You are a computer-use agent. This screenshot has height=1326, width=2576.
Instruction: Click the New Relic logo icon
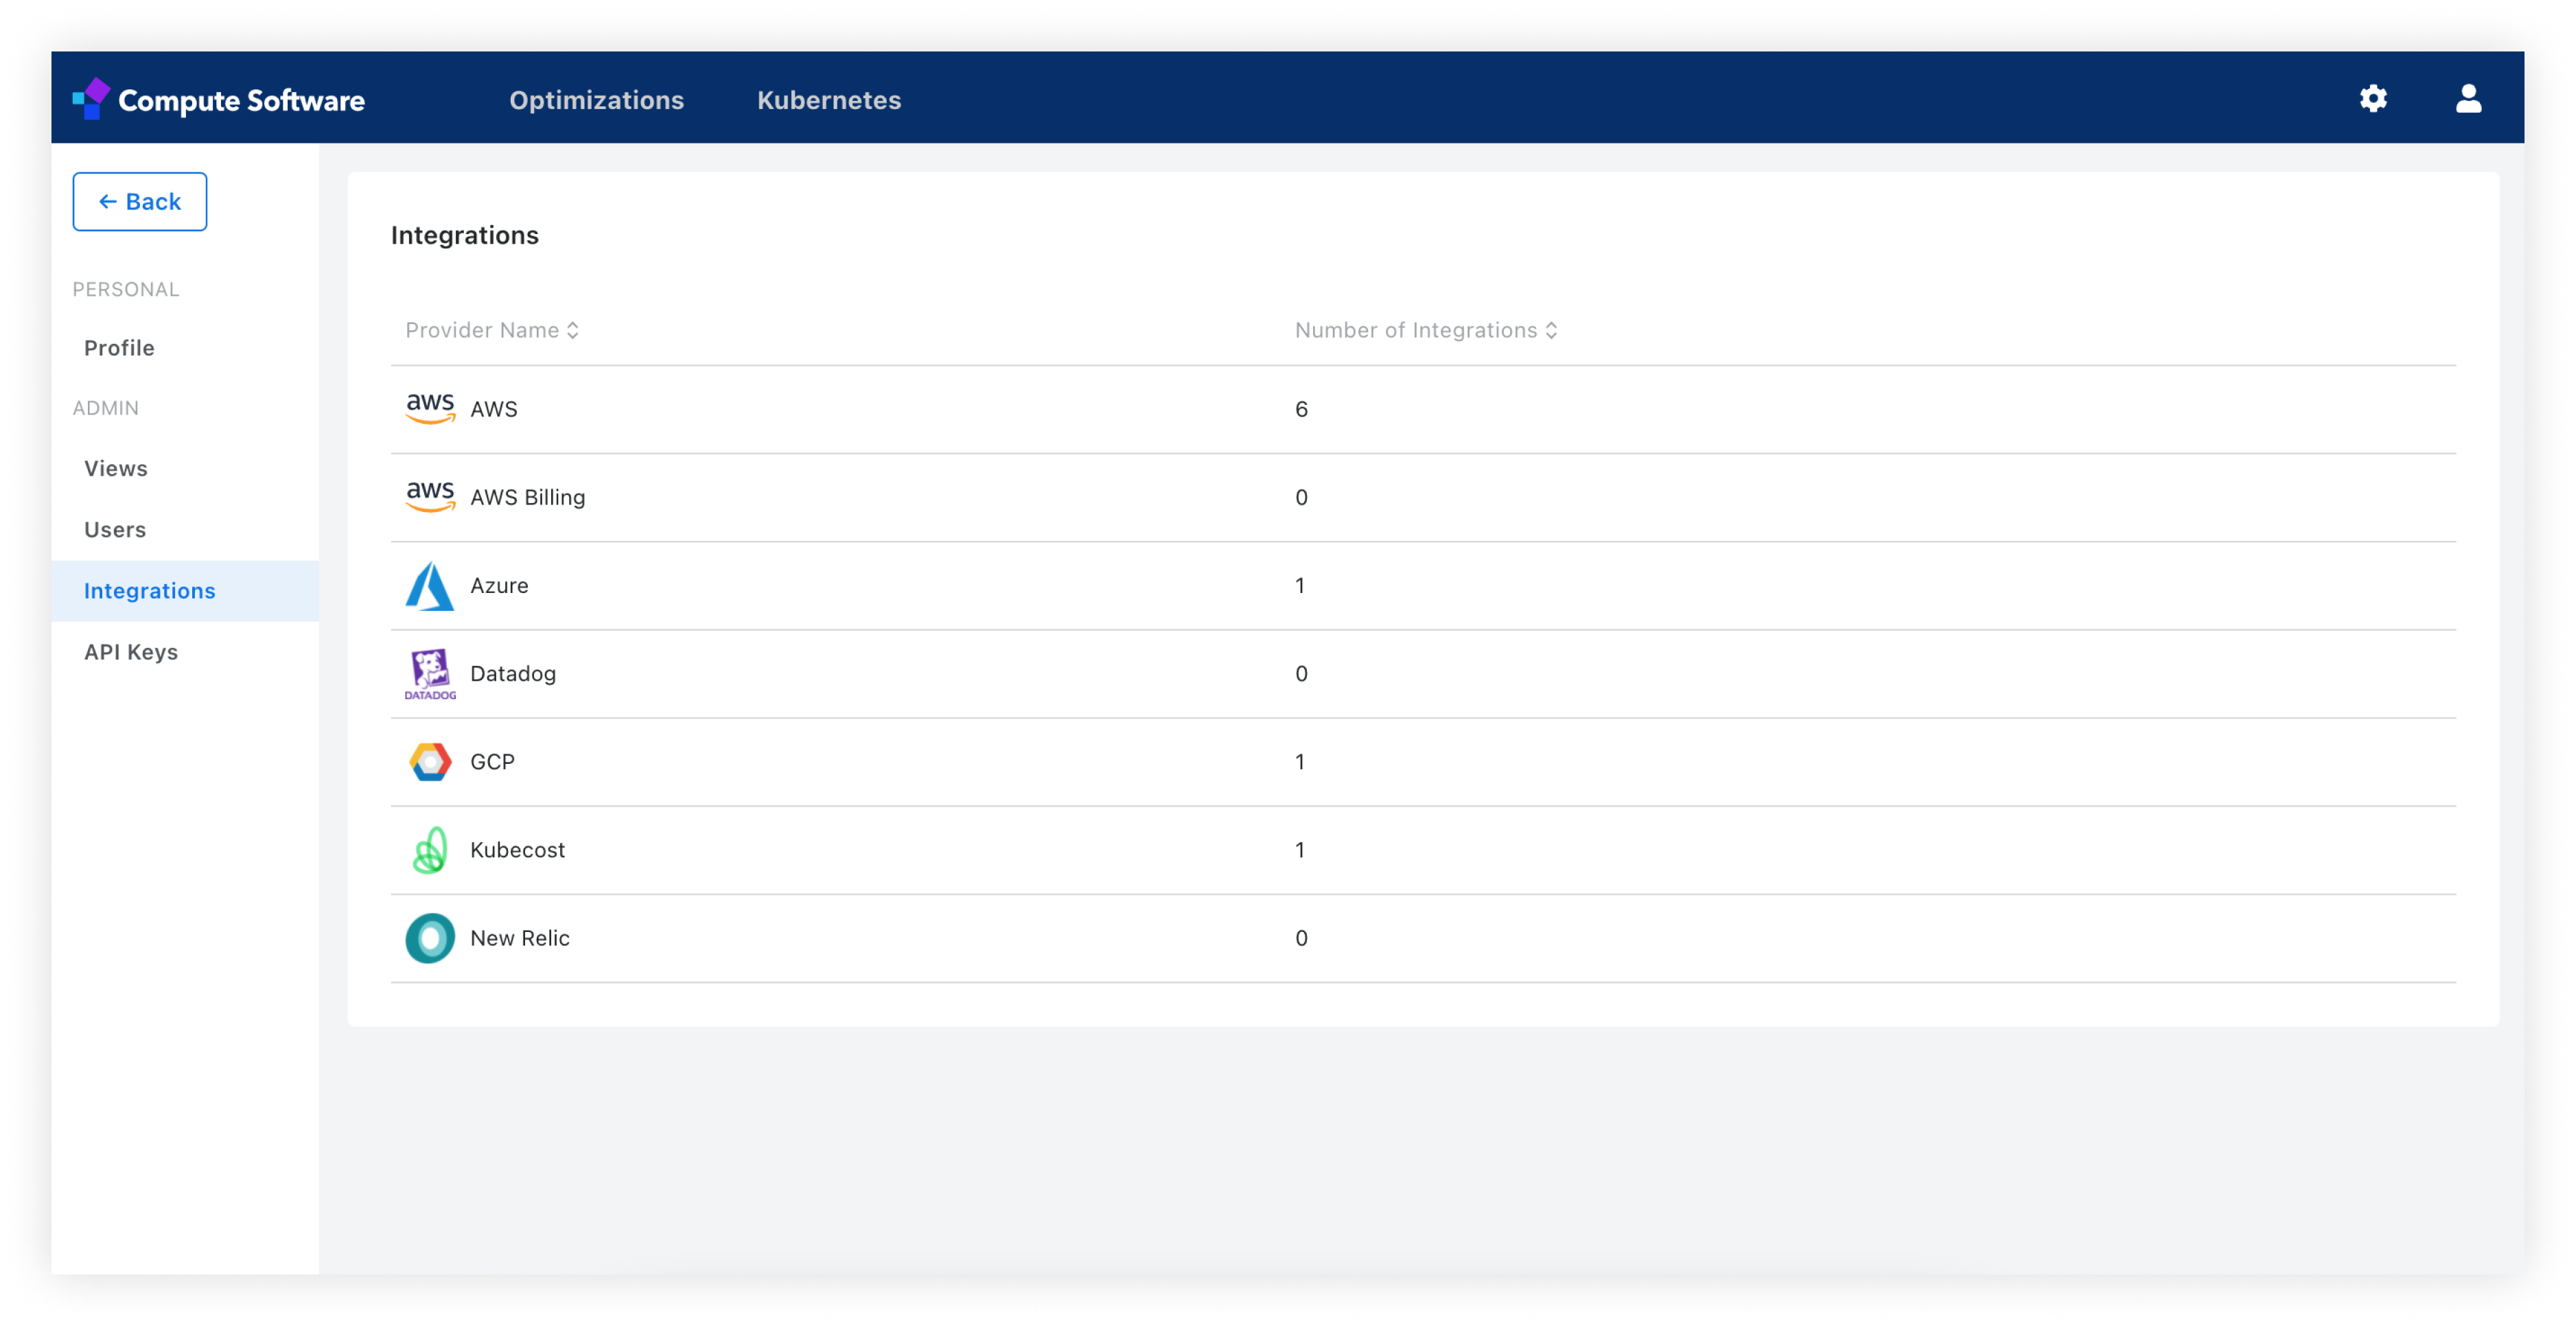430,937
